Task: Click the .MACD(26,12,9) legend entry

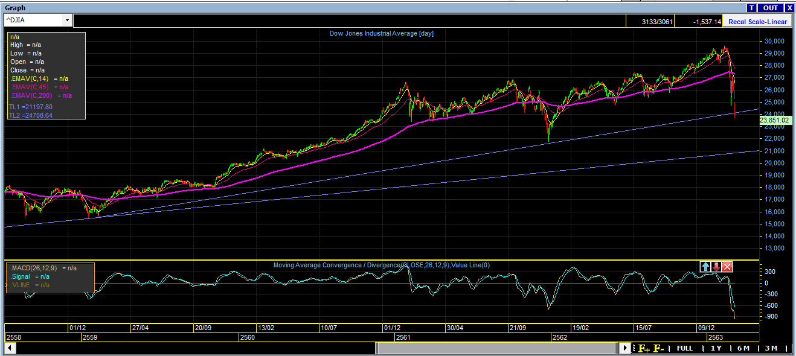Action: coord(43,268)
